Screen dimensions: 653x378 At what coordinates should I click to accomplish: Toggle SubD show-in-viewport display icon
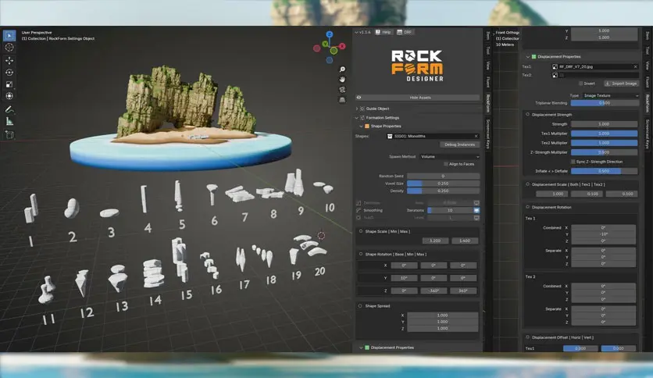476,218
